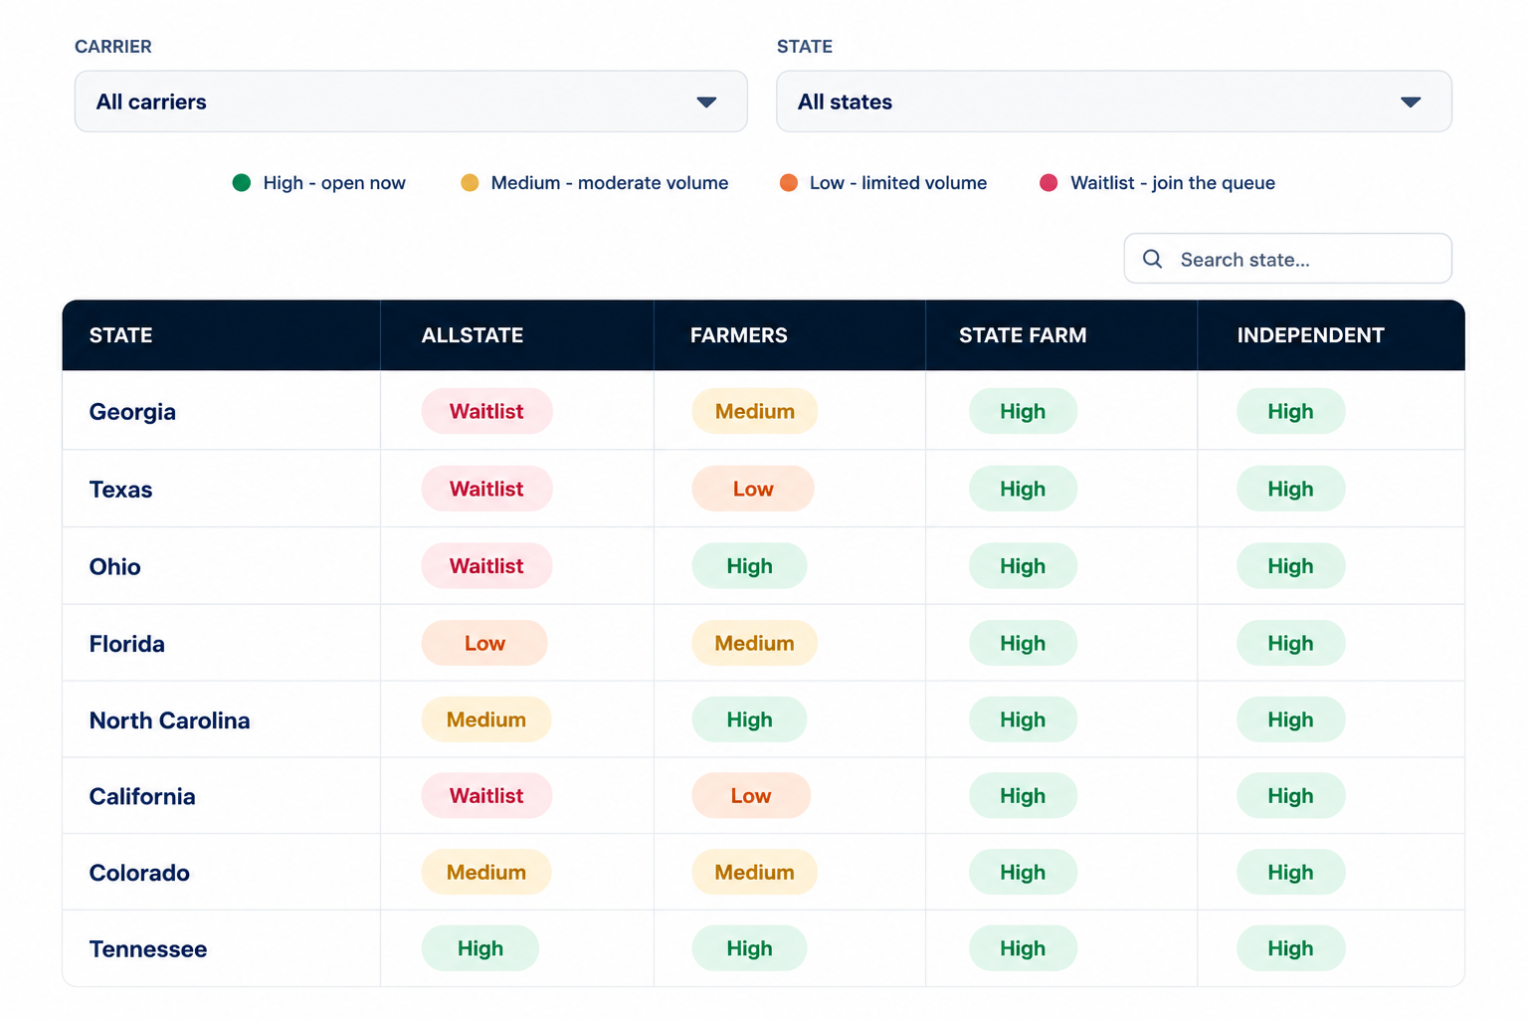
Task: Click Tennessee's Independent High badge
Action: click(1290, 948)
